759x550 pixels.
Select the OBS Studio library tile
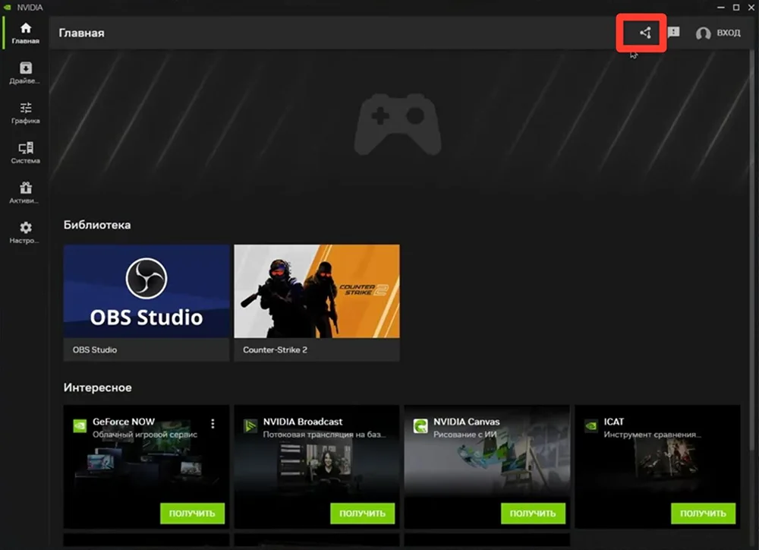146,291
